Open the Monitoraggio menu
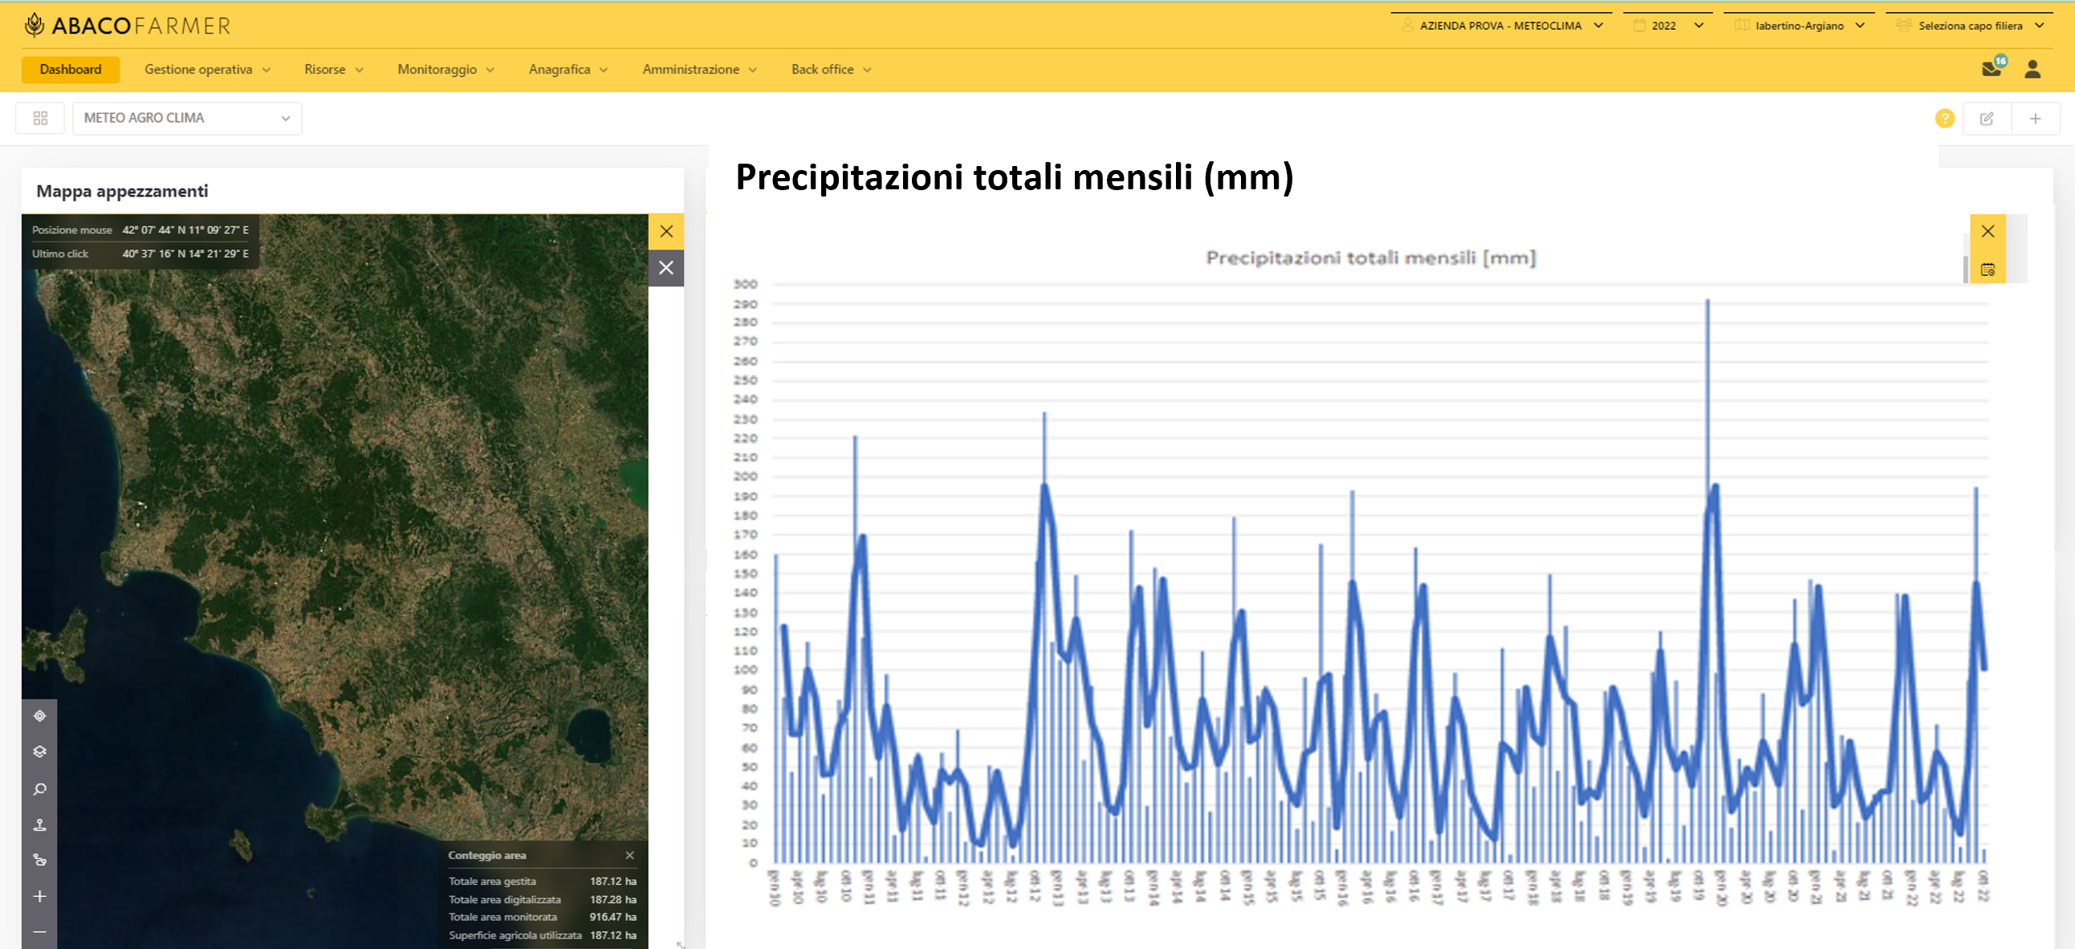The width and height of the screenshot is (2075, 949). [446, 69]
